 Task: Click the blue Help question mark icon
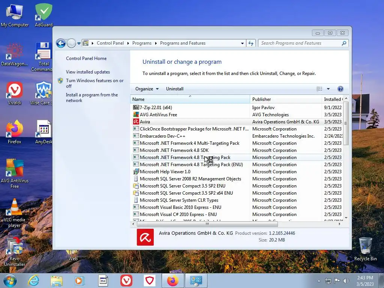(340, 89)
